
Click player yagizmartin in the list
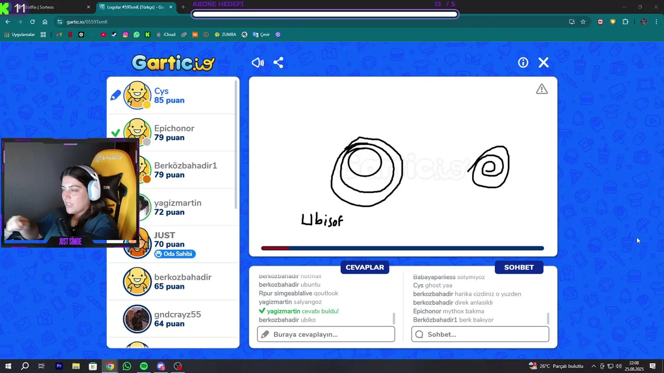(x=172, y=207)
